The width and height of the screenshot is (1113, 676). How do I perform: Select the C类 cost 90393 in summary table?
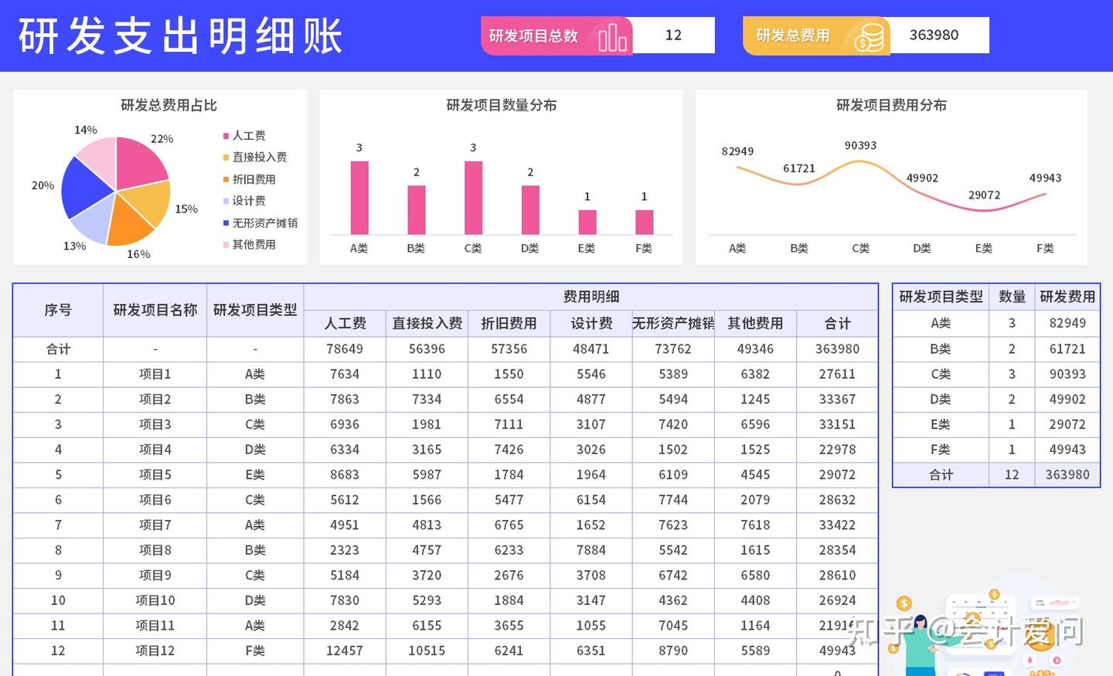tap(1067, 375)
